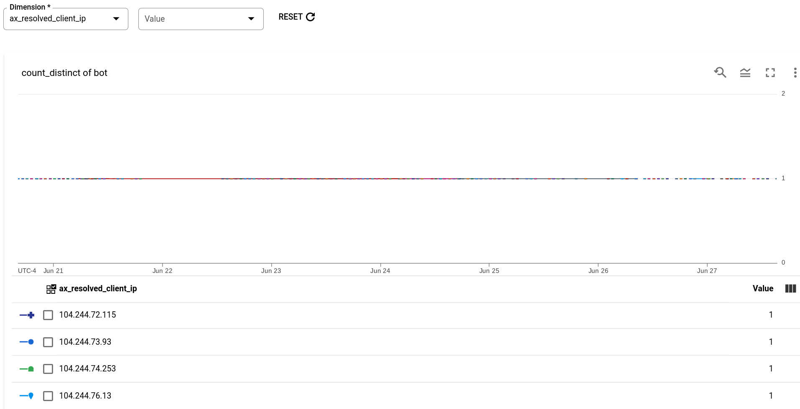Click the Value column header
This screenshot has height=409, width=800.
[762, 288]
